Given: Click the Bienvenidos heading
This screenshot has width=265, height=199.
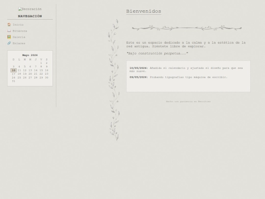Looking at the screenshot, I should point(144,11).
